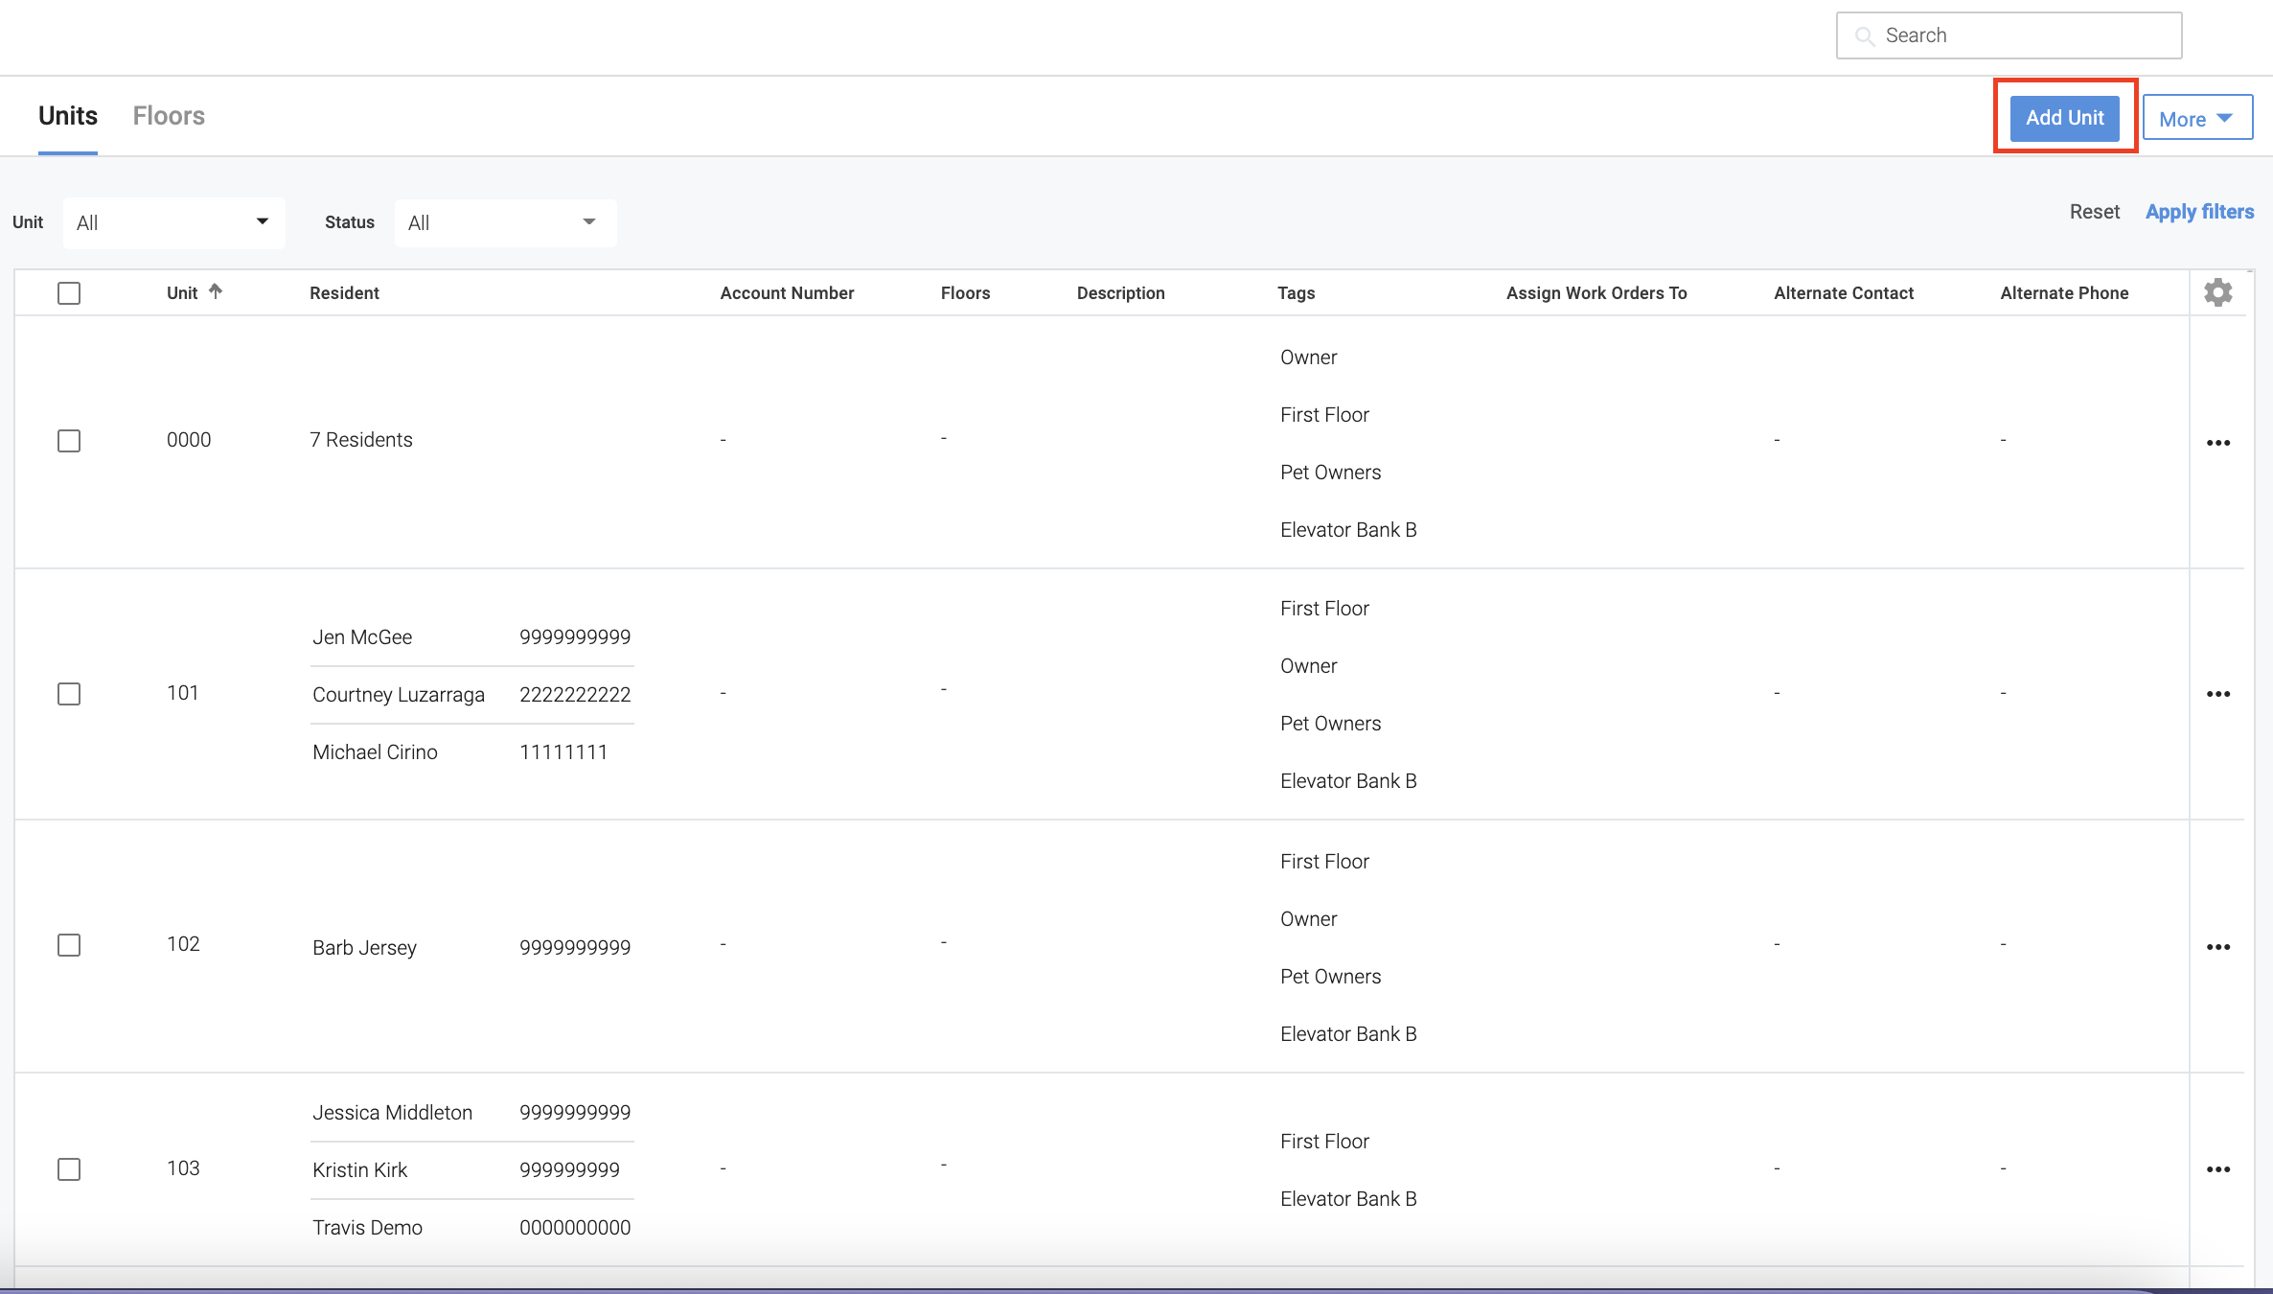Click the Unit column sort arrow

click(x=216, y=291)
